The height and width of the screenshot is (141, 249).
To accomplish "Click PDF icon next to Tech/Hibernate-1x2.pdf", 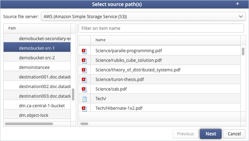I will 84,108.
